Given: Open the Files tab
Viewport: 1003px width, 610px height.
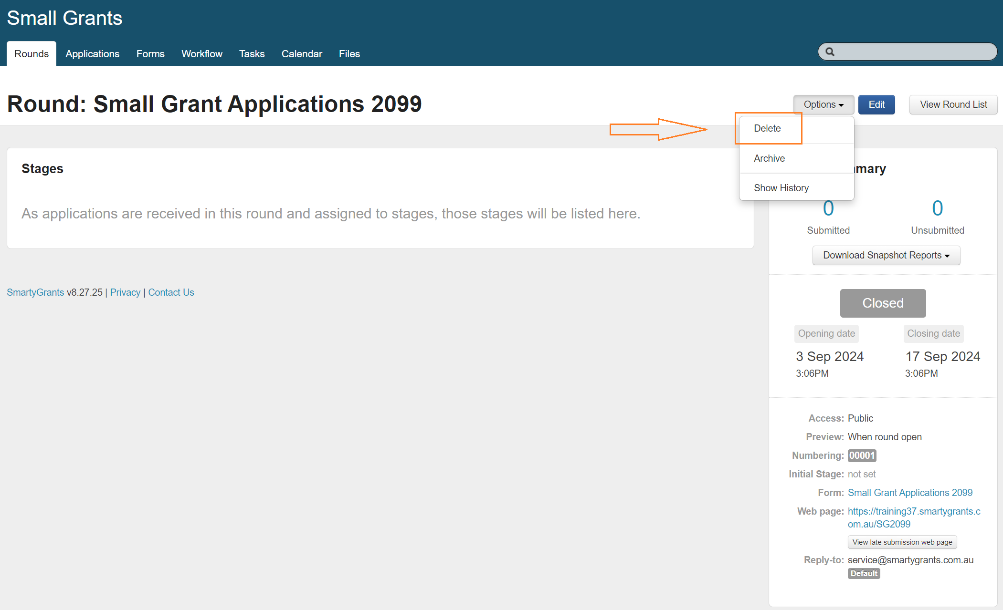Looking at the screenshot, I should [349, 54].
